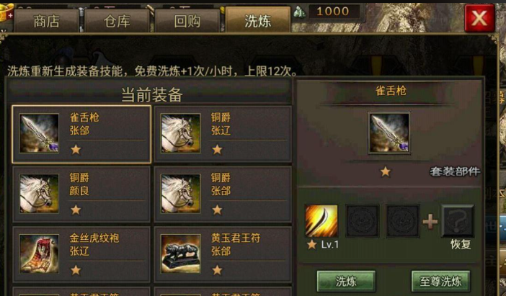Click the green 洗炼 button

point(346,281)
